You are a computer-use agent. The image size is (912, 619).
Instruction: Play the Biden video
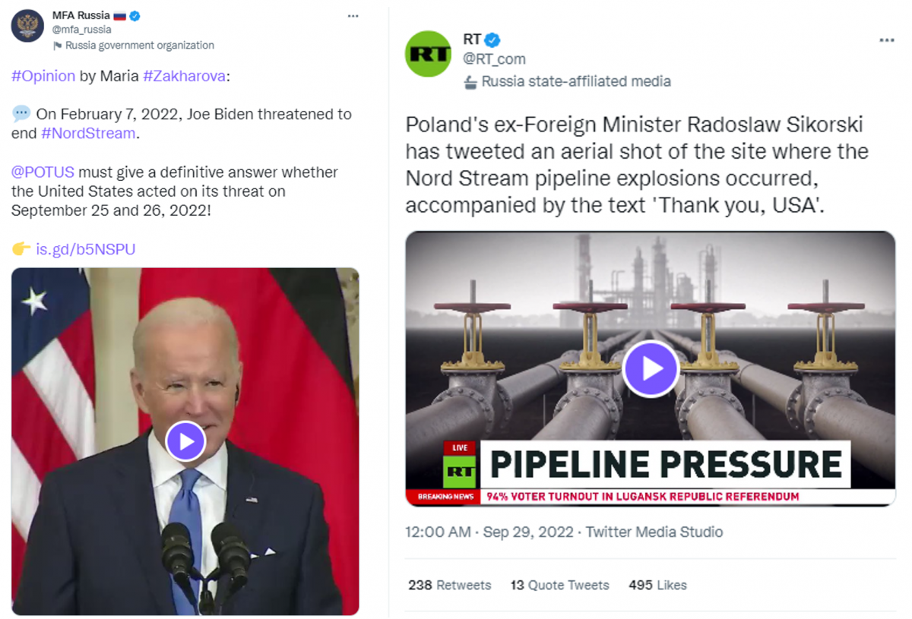click(185, 441)
